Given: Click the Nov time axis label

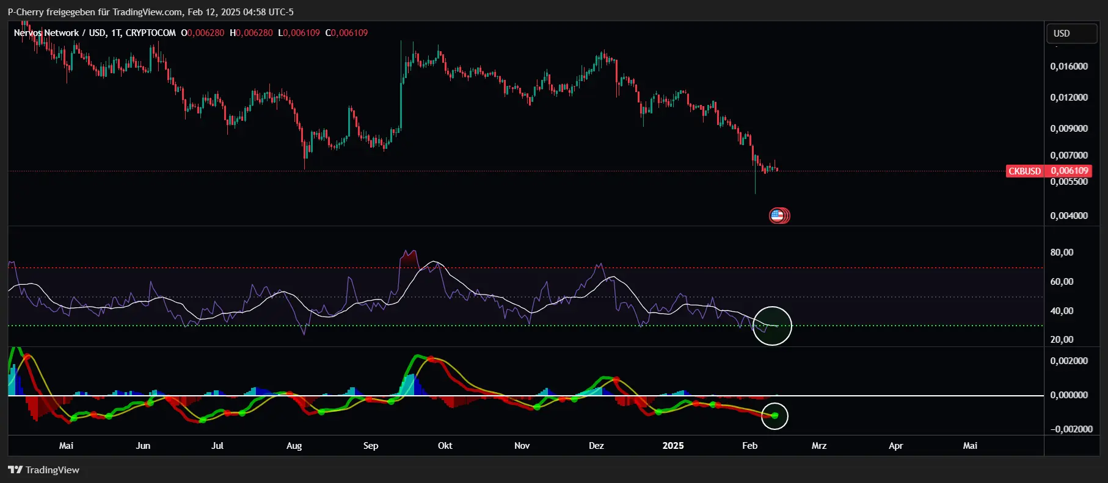Looking at the screenshot, I should tap(522, 446).
